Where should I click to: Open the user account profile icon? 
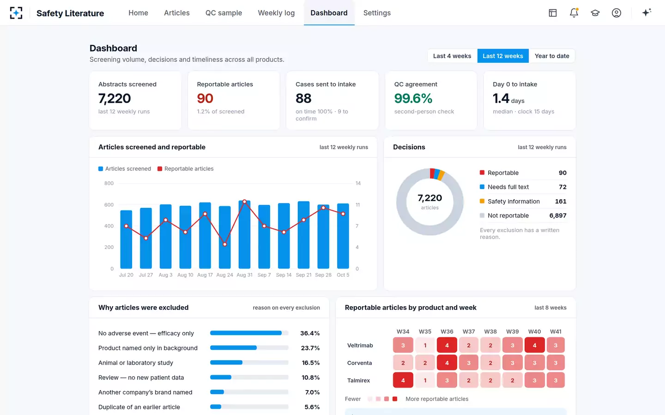[617, 13]
